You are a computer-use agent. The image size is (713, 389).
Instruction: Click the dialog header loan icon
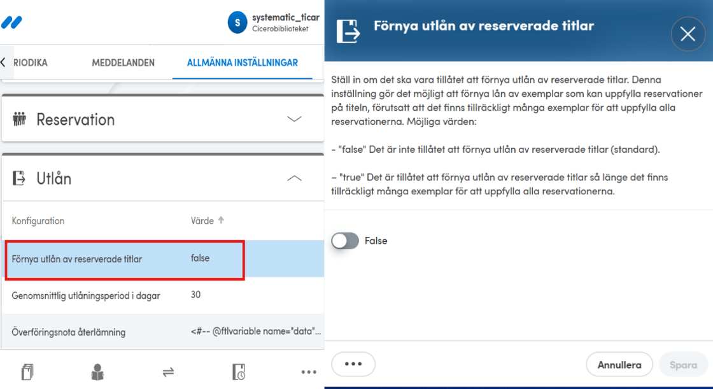pos(348,31)
